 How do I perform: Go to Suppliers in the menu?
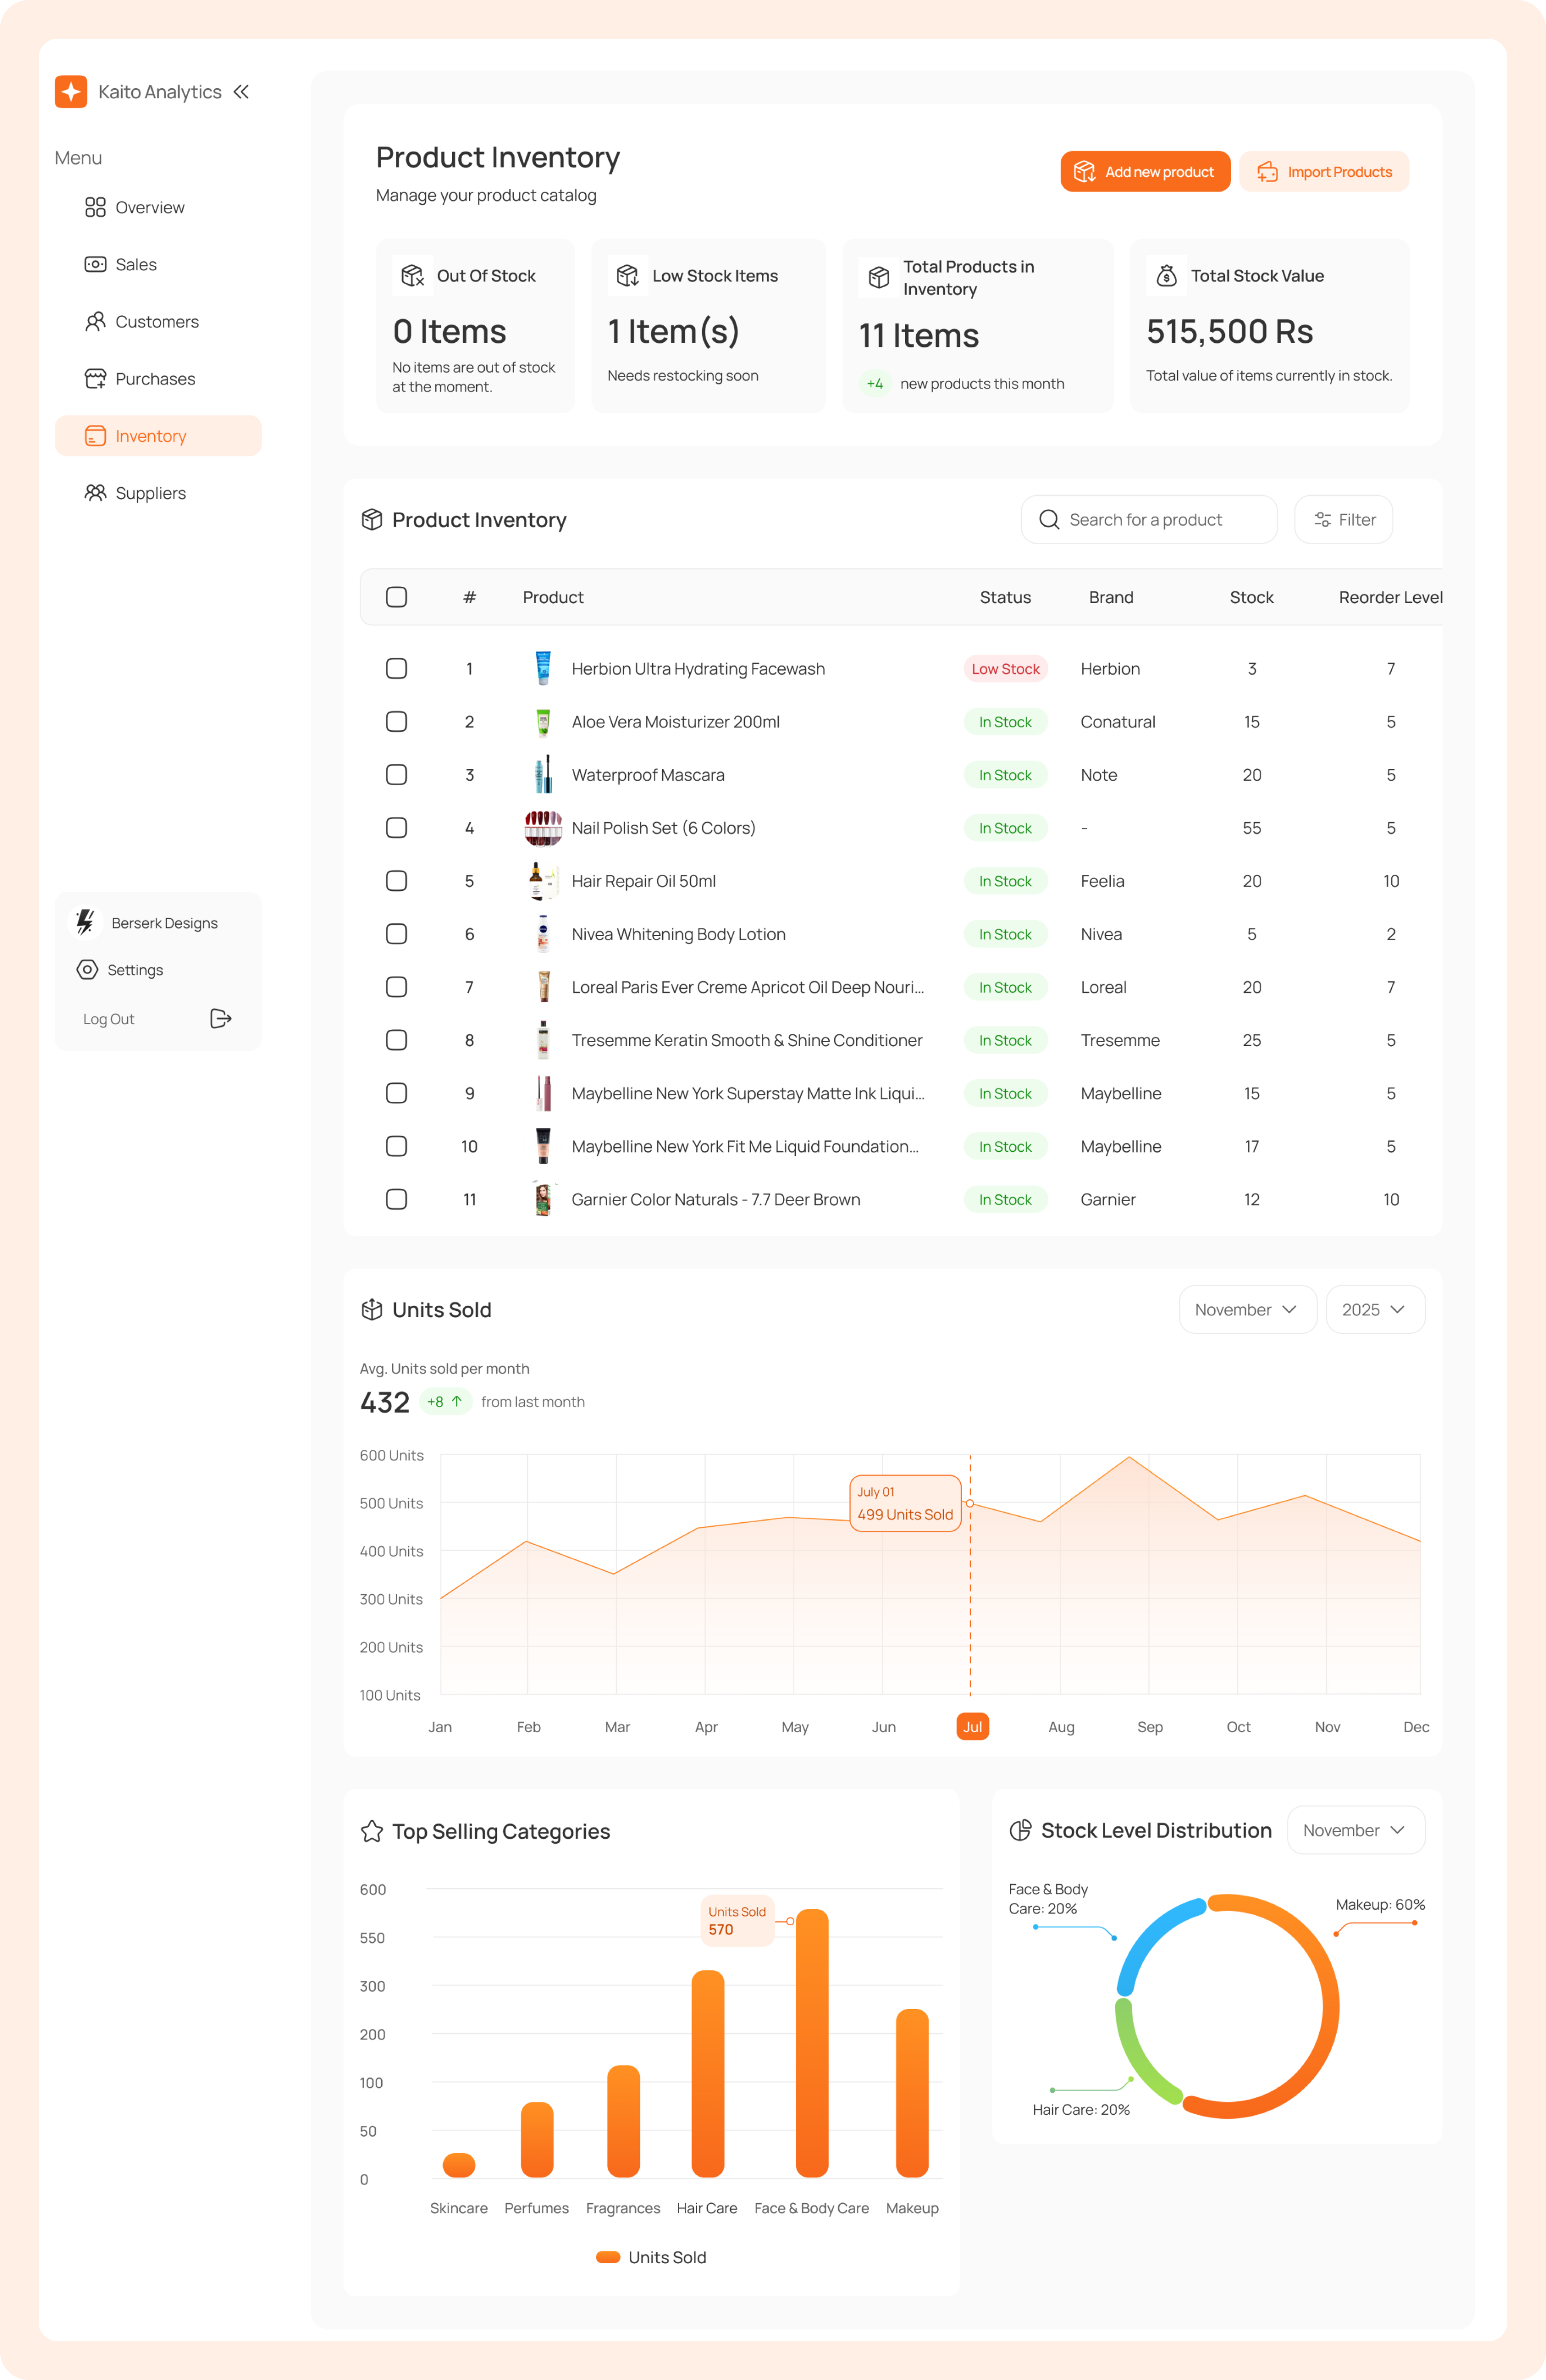[x=150, y=493]
